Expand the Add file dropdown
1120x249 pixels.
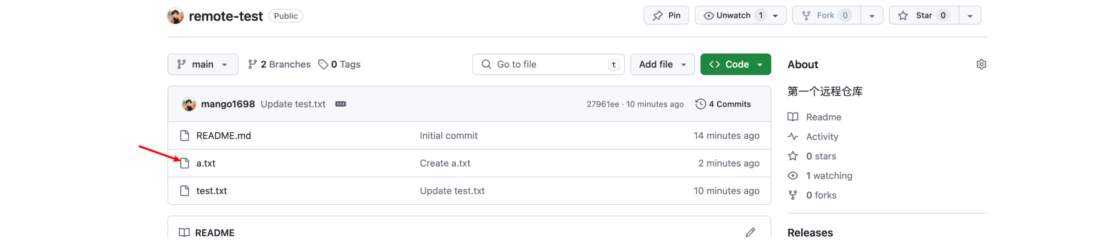[662, 65]
